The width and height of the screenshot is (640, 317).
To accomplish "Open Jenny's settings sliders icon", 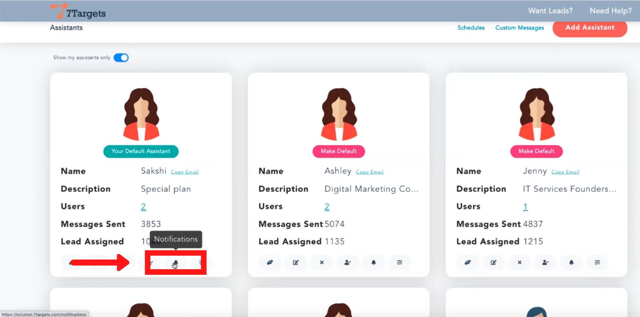I will [597, 263].
